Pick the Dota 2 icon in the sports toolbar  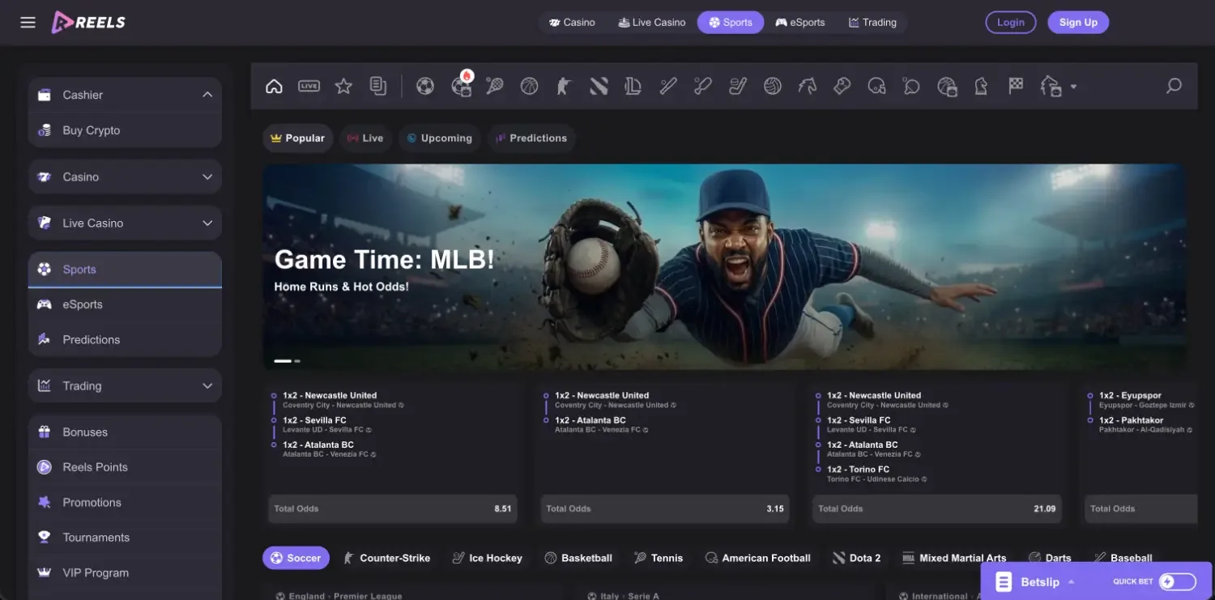click(599, 86)
